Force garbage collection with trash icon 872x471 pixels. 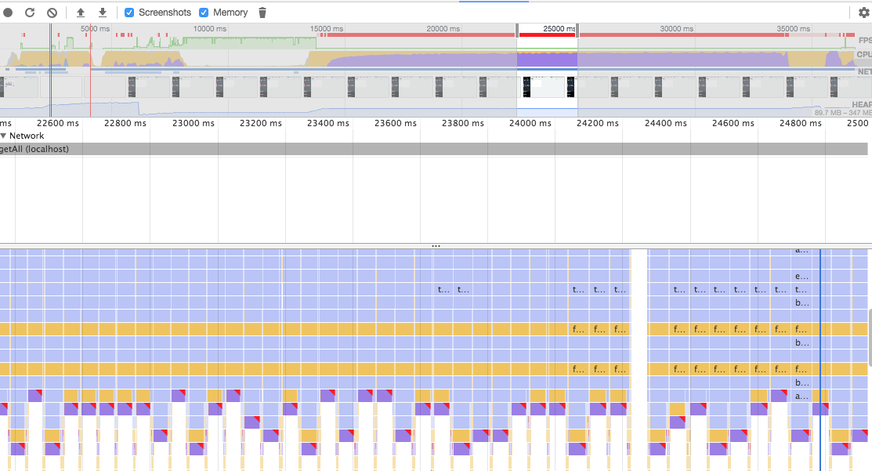point(262,12)
